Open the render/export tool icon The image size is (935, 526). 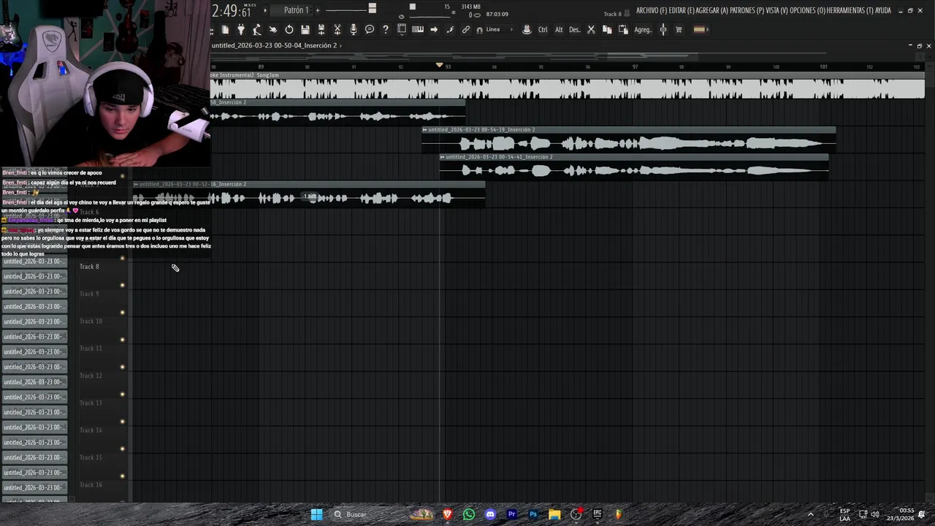pyautogui.click(x=257, y=30)
